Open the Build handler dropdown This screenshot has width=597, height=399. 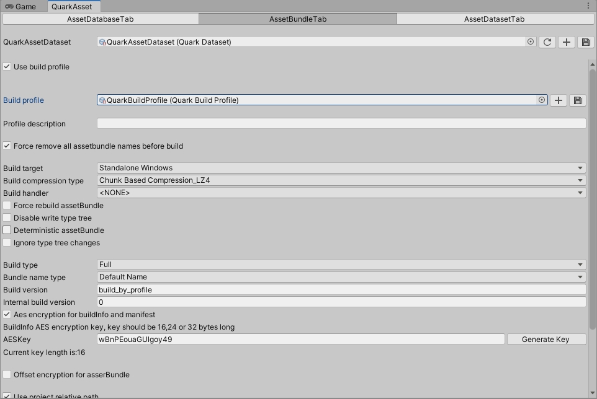[341, 193]
